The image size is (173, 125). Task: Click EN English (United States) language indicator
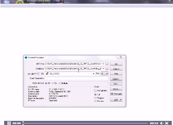tap(39, 1)
